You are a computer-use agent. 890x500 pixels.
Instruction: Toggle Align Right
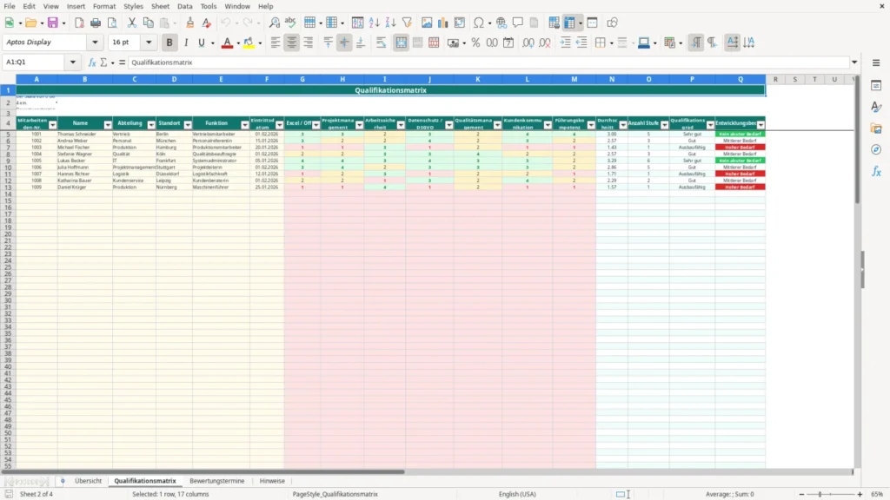309,43
